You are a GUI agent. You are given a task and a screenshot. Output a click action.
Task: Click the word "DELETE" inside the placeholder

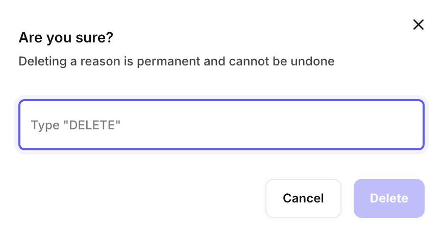pos(91,125)
